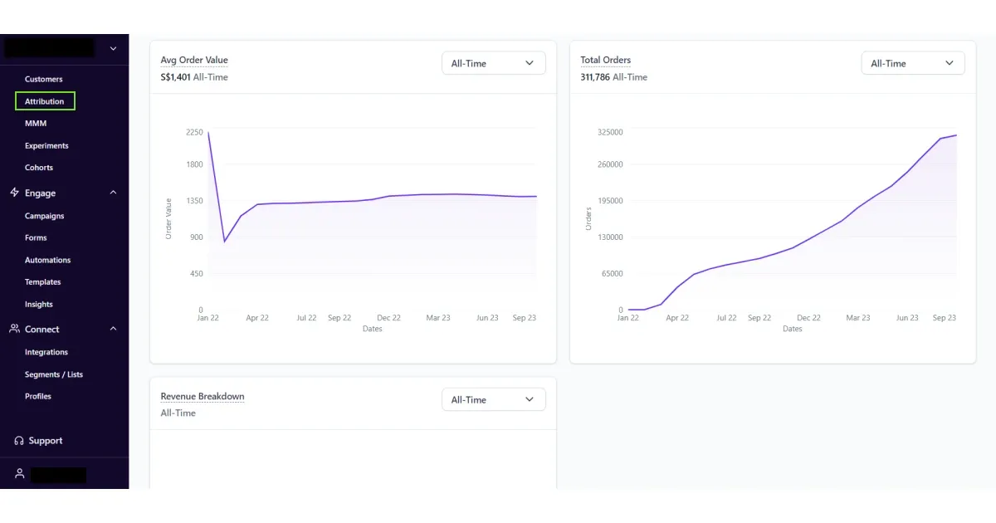Click the Connect people icon

pos(14,329)
